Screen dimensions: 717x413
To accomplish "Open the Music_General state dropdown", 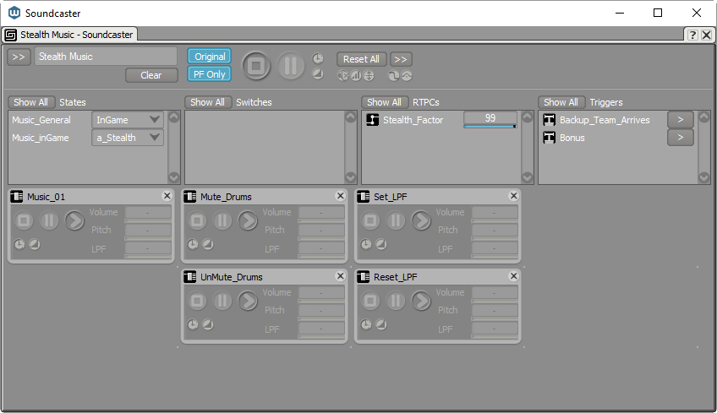I will tap(128, 120).
